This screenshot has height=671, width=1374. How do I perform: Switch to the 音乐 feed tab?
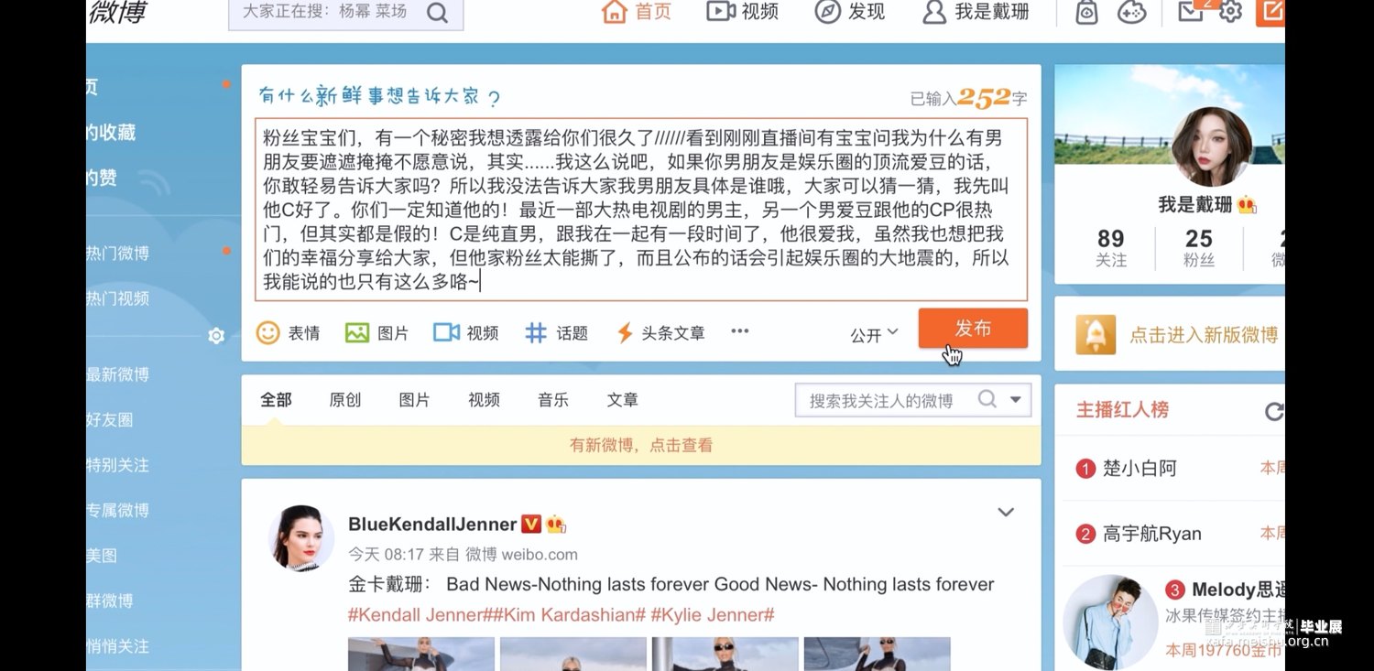pos(553,400)
